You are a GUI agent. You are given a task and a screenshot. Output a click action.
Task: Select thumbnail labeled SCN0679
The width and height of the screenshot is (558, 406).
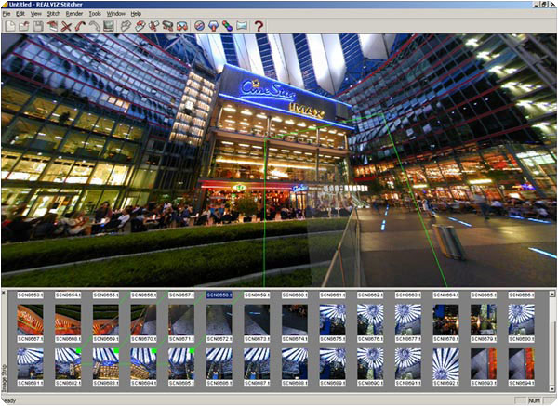click(x=484, y=320)
